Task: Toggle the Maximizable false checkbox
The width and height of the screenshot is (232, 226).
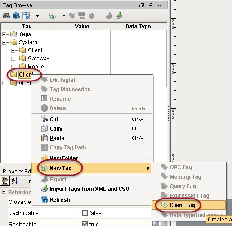Action: click(85, 213)
